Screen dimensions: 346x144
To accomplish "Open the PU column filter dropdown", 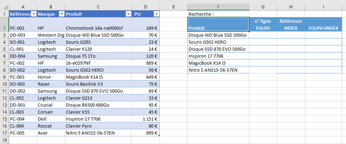I will coord(156,14).
